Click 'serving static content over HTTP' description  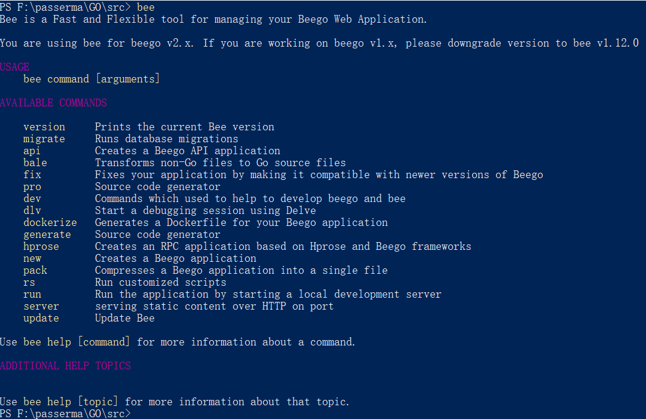pos(214,307)
